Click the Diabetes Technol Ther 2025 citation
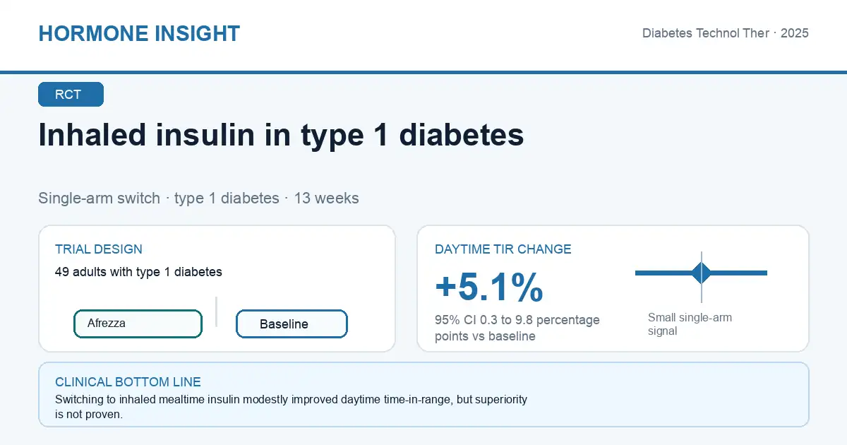 tap(725, 33)
